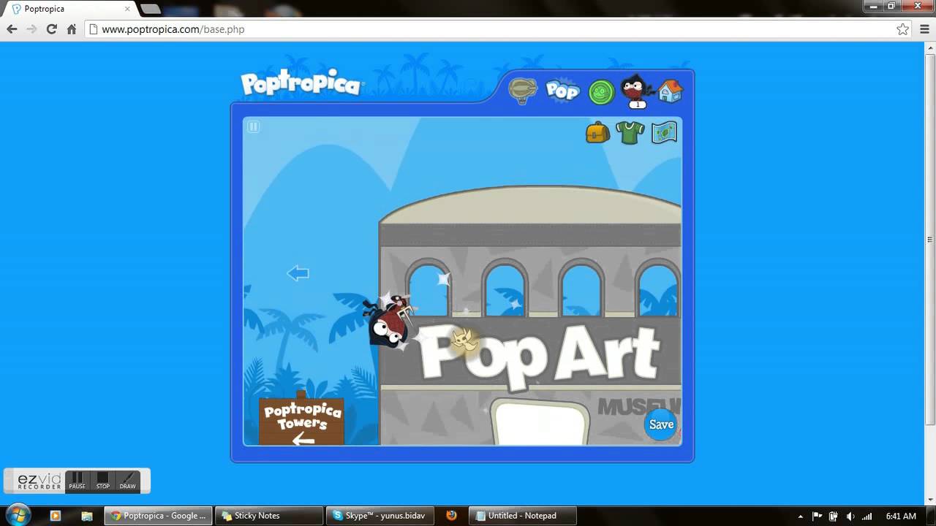Switch to the Sticky Notes taskbar button

tap(268, 516)
